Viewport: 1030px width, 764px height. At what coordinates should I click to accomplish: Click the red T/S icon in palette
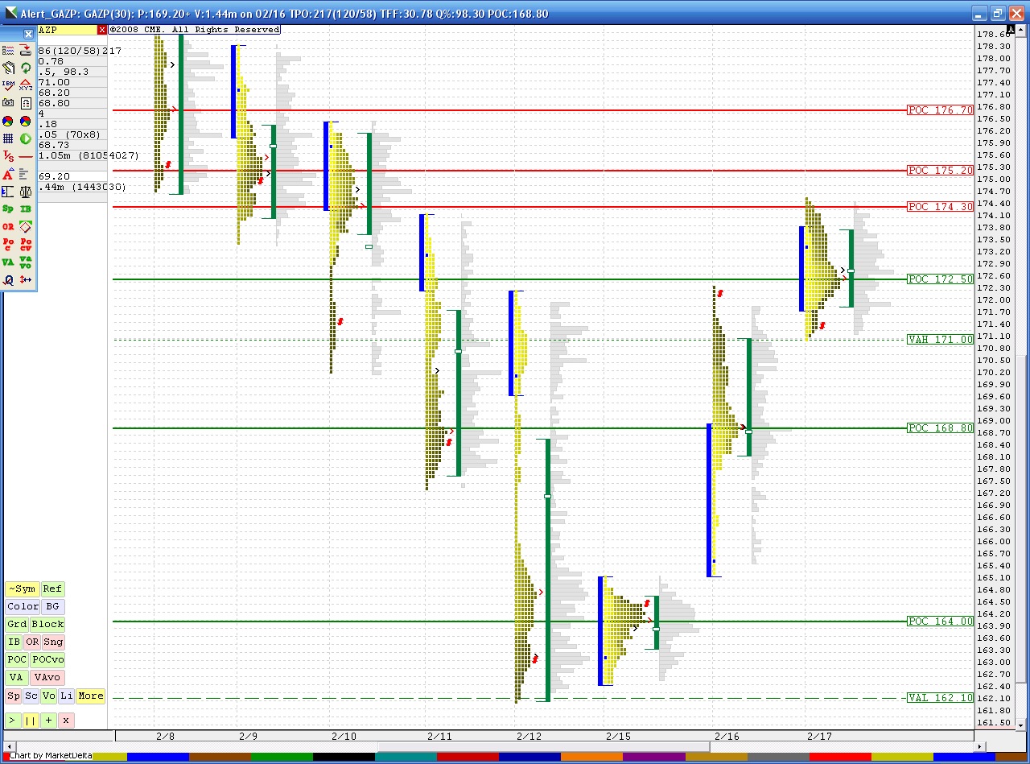pos(8,156)
